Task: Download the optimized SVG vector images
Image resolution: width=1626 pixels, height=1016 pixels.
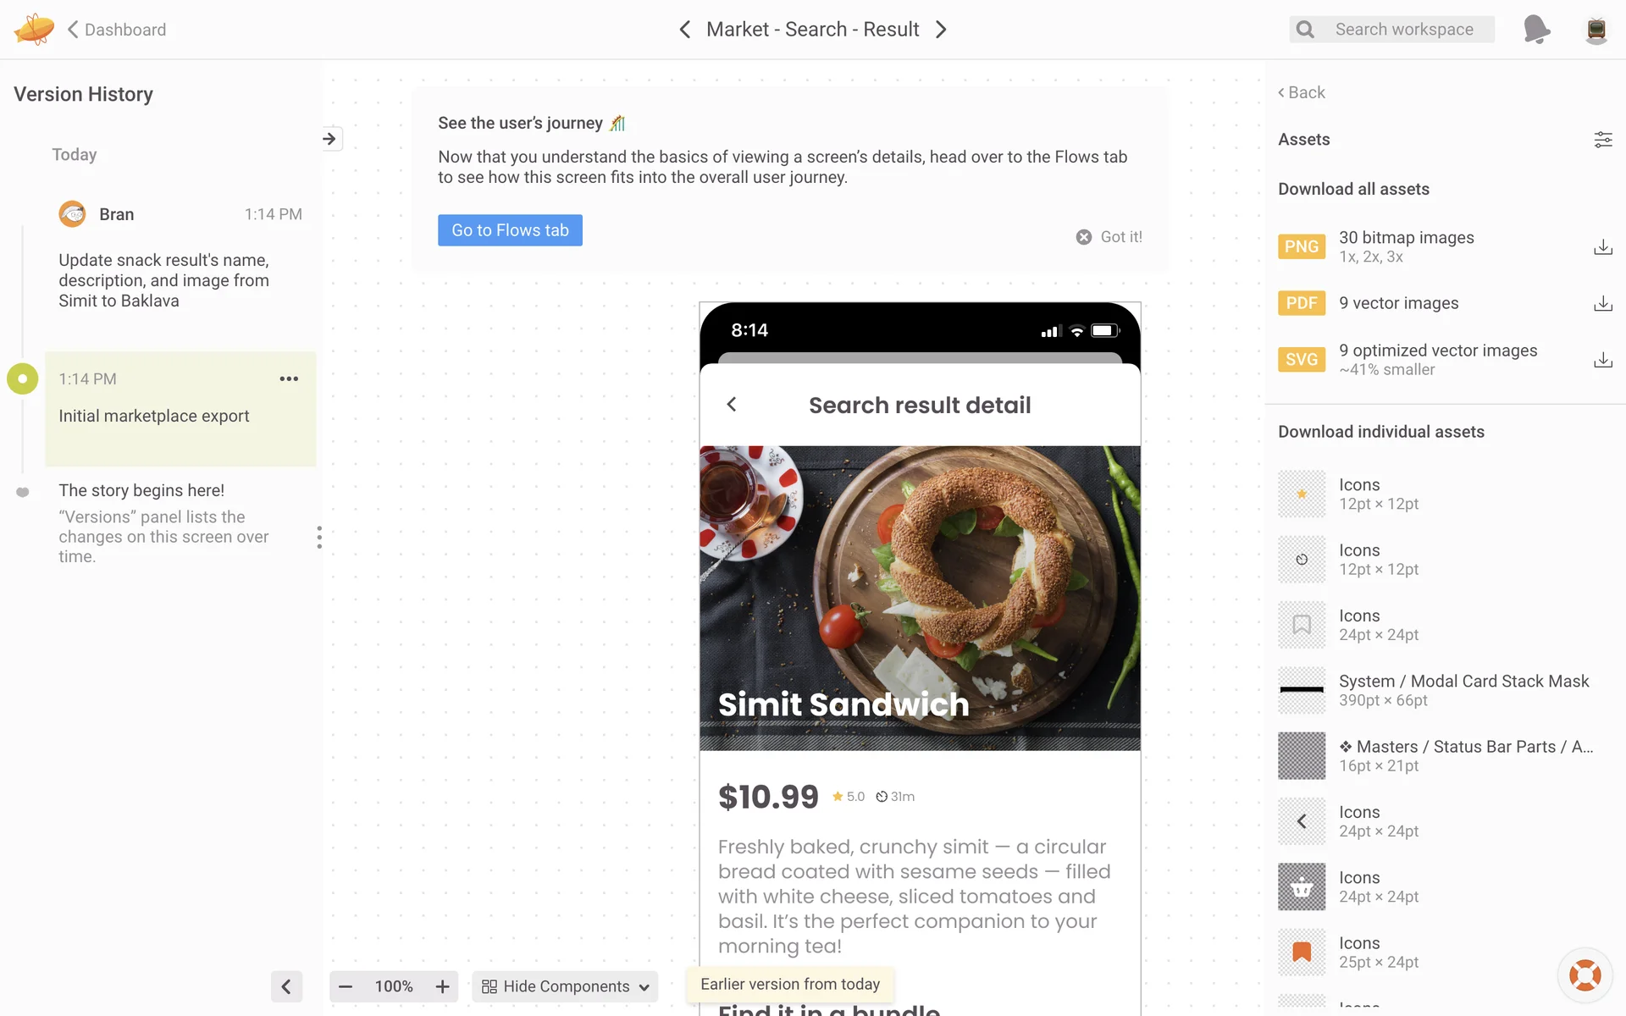Action: (1602, 360)
